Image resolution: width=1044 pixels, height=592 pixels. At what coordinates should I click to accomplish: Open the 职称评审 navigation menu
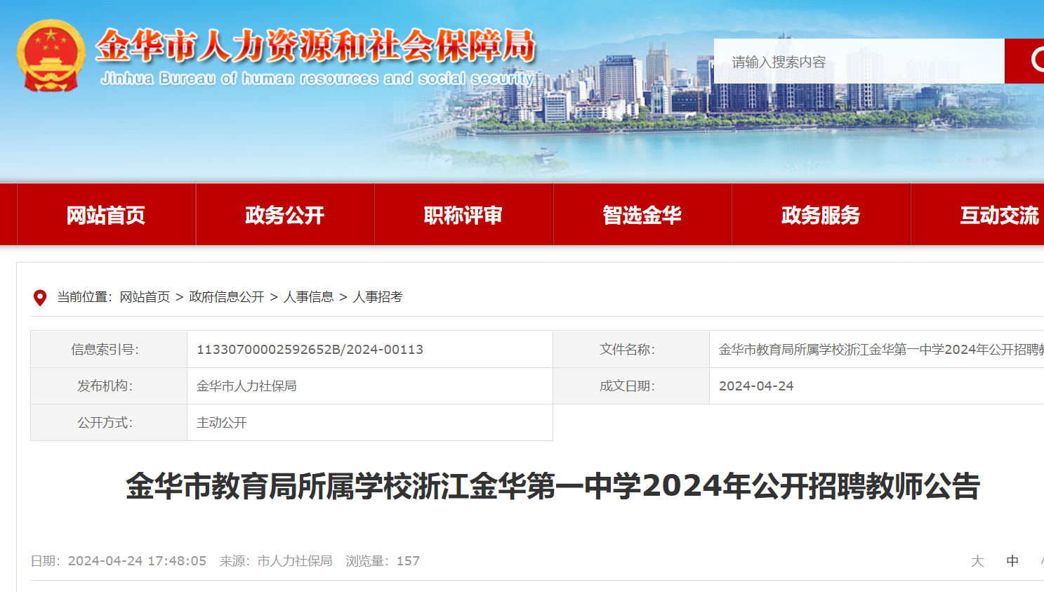[463, 215]
